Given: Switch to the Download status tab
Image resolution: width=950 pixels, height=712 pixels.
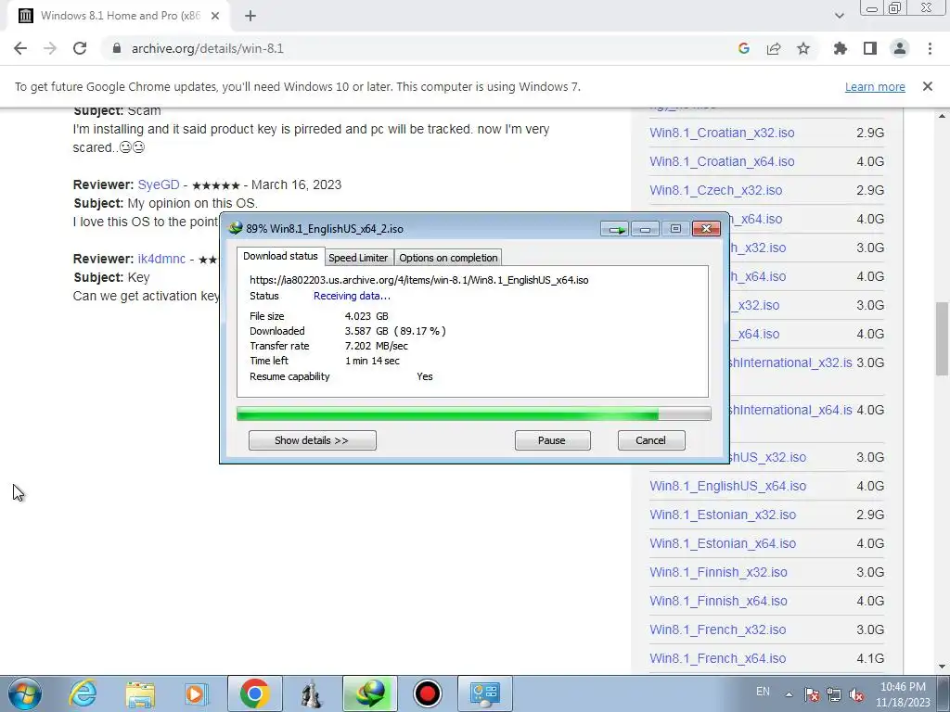Looking at the screenshot, I should tap(280, 256).
